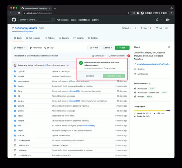Image resolution: width=182 pixels, height=168 pixels.
Task: Click the browser address bar
Action: [76, 13]
